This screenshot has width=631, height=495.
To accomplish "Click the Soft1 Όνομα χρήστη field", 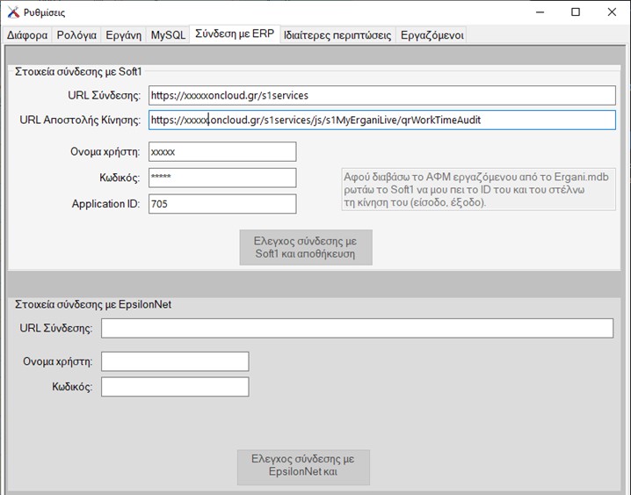I will 221,151.
